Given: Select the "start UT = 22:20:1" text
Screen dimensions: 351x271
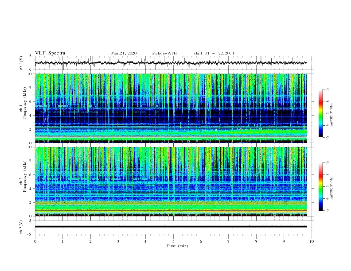Looking at the screenshot, I should point(214,53).
